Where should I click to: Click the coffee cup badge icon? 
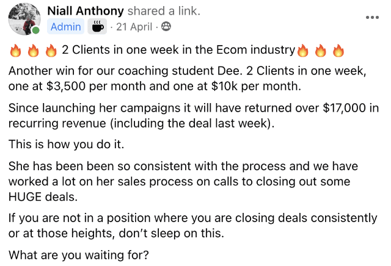(97, 27)
